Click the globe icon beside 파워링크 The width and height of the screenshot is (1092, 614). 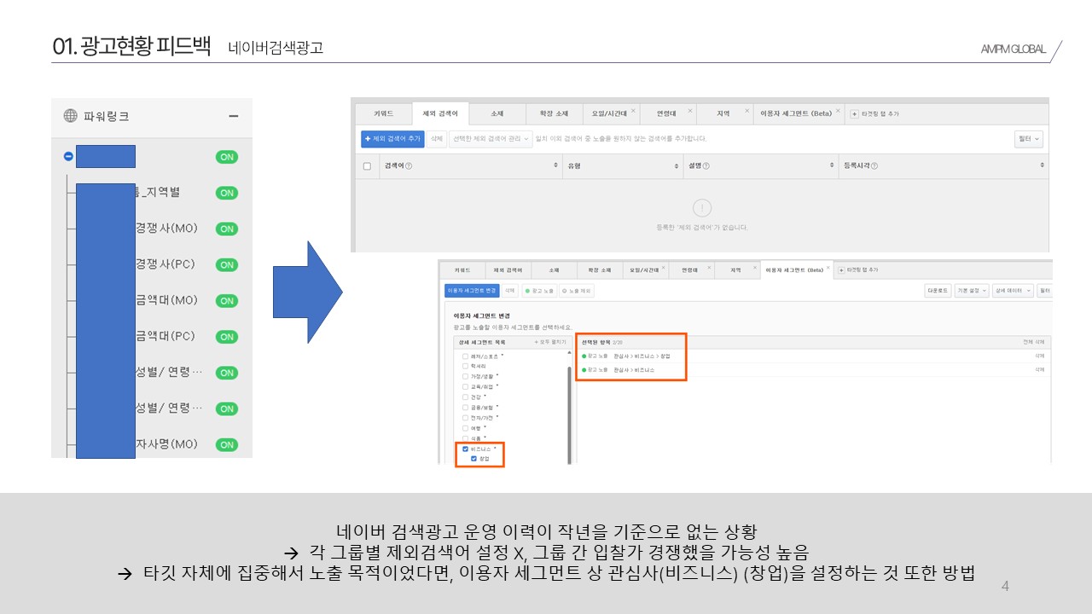(x=71, y=116)
